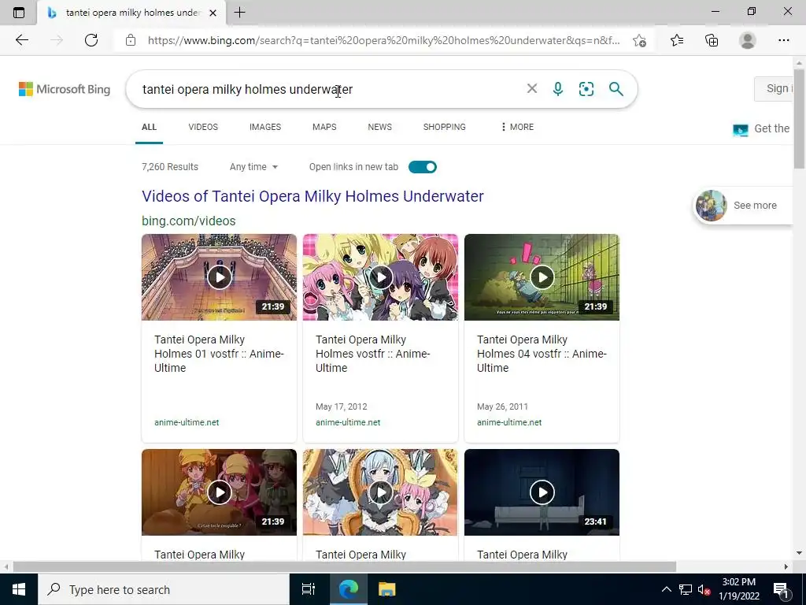Image resolution: width=806 pixels, height=605 pixels.
Task: Play second-row video with yellow-hat girls
Action: (219, 492)
